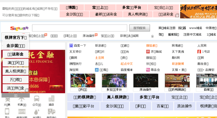Close the floating panel using its gray bar

[x=16, y=95]
